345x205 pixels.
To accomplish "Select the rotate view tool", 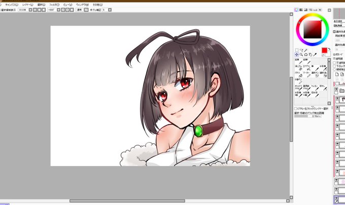I will point(306,55).
